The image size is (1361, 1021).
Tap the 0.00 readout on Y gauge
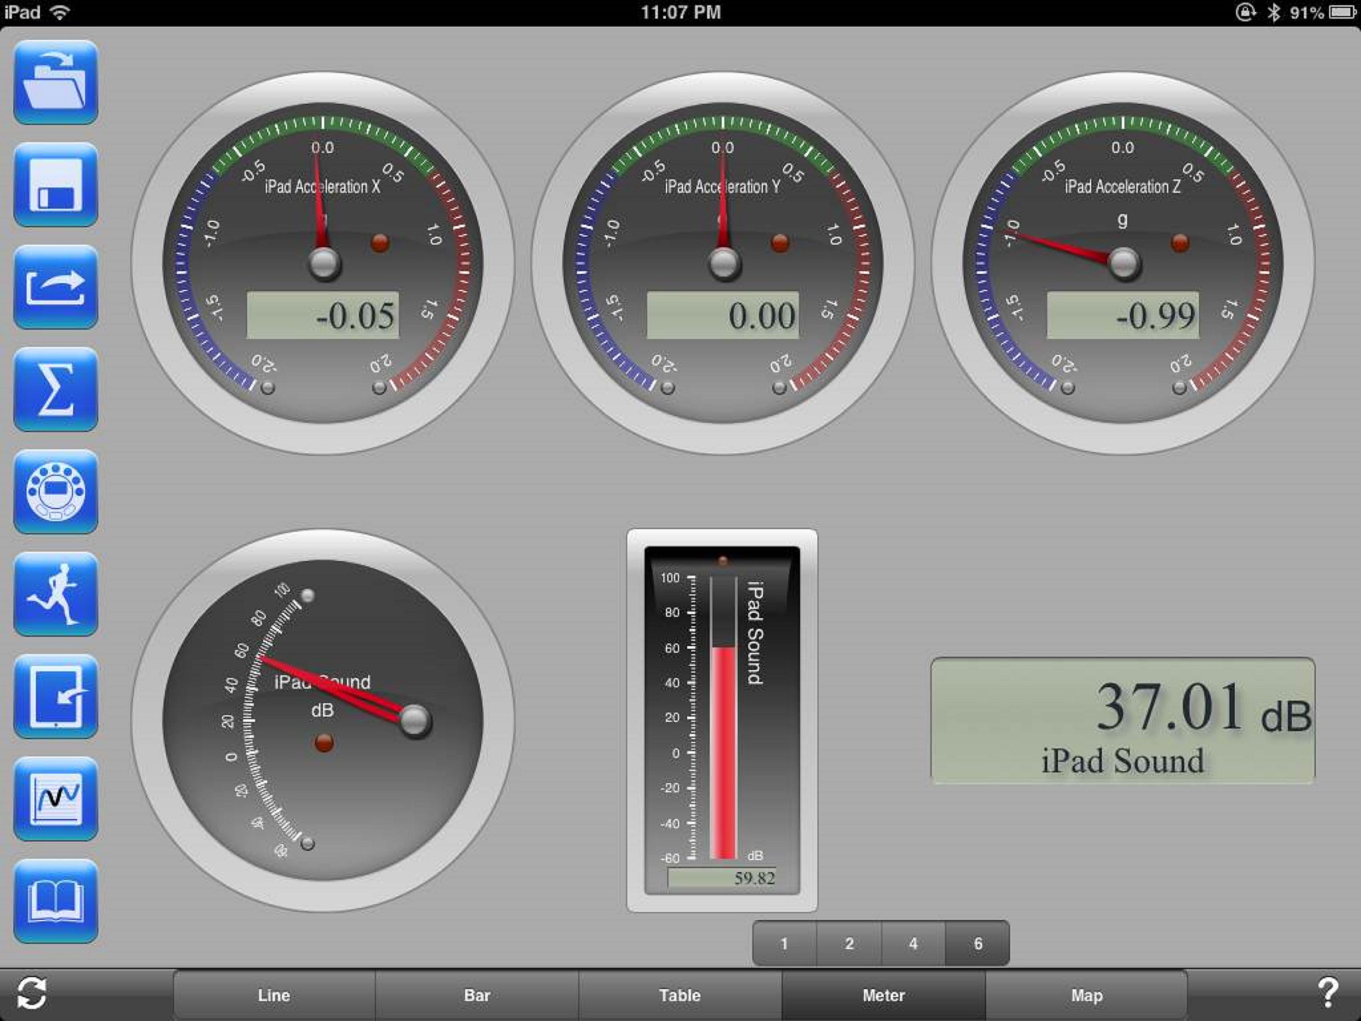(x=723, y=315)
